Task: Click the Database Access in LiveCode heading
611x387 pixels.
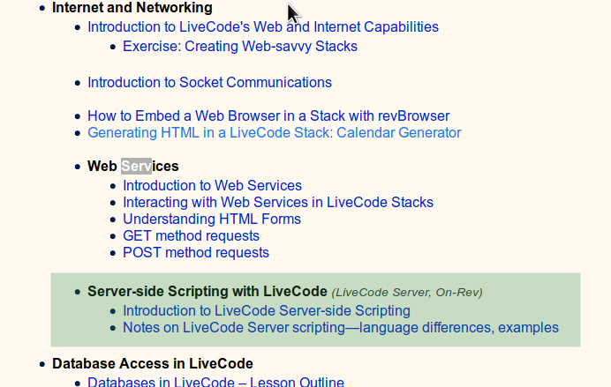Action: [x=152, y=363]
